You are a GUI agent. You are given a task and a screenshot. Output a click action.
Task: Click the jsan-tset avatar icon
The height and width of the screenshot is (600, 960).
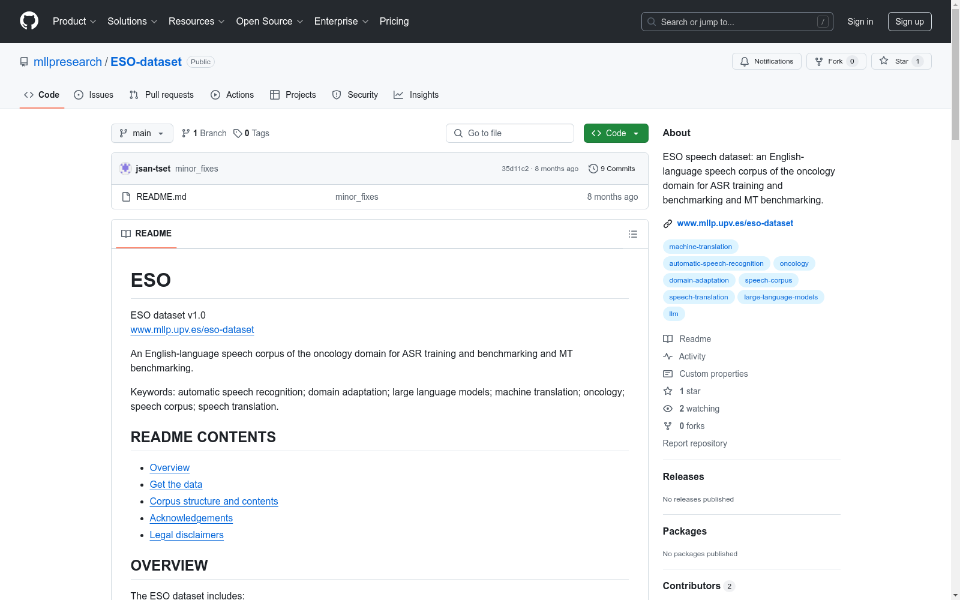click(x=125, y=169)
